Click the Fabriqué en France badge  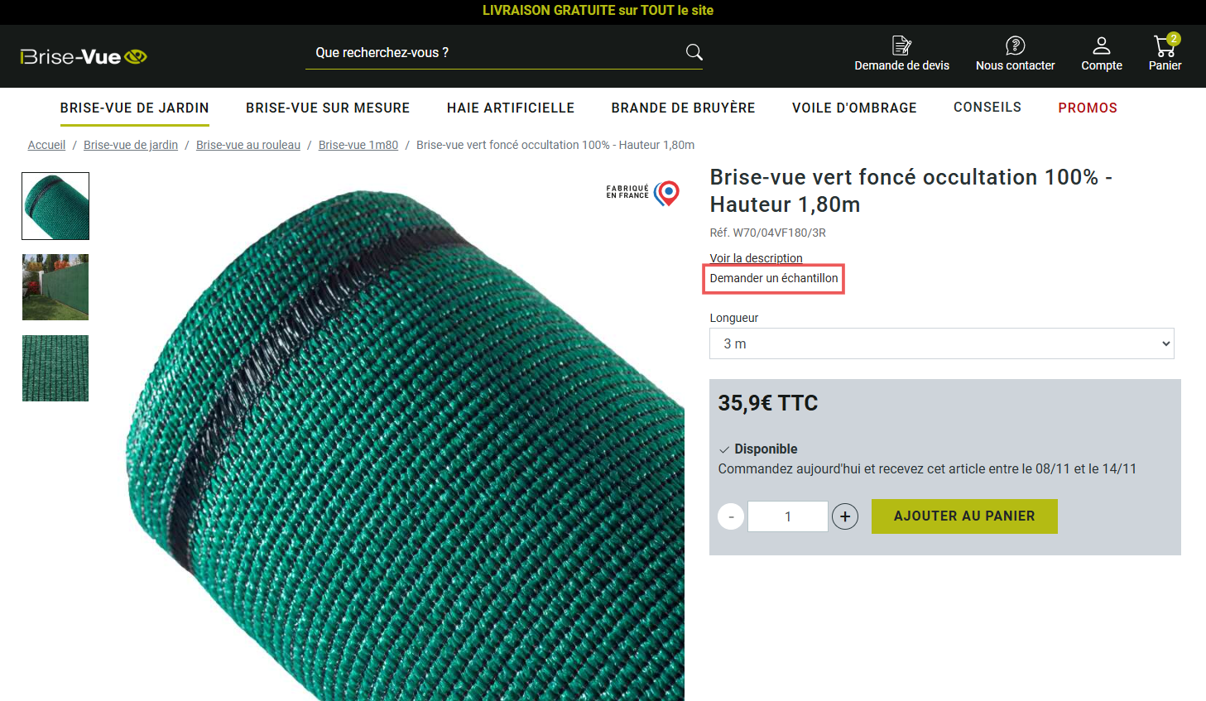coord(643,193)
